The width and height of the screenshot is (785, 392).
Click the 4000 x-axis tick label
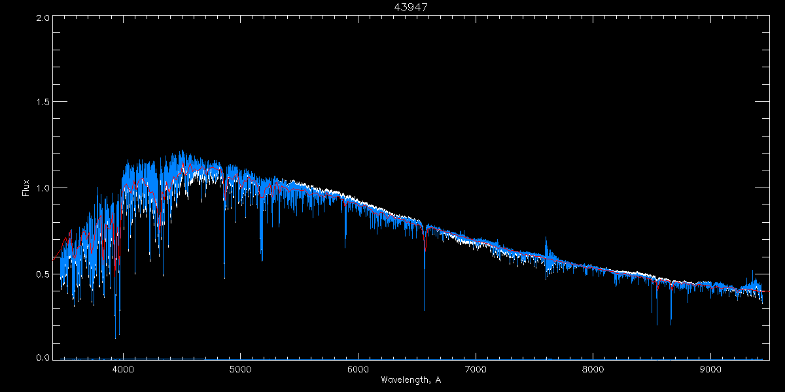click(123, 368)
